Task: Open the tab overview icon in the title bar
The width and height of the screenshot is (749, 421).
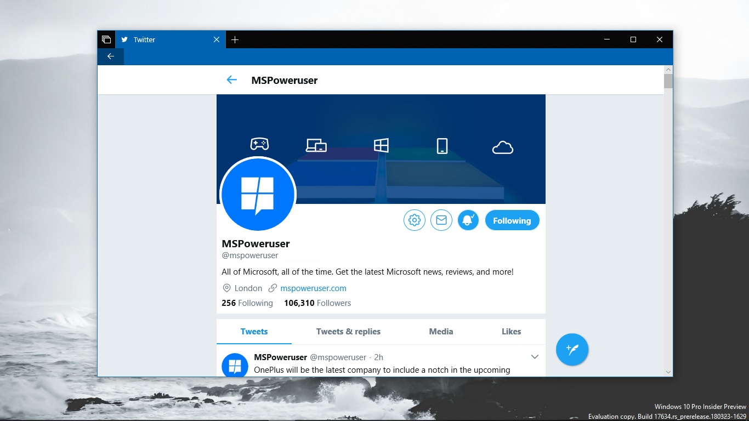Action: tap(106, 39)
